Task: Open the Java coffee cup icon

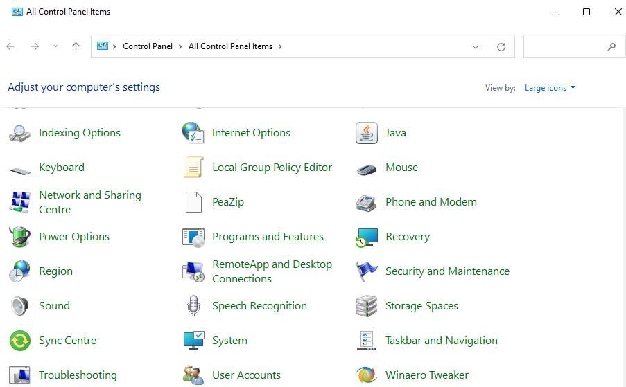Action: [x=367, y=133]
